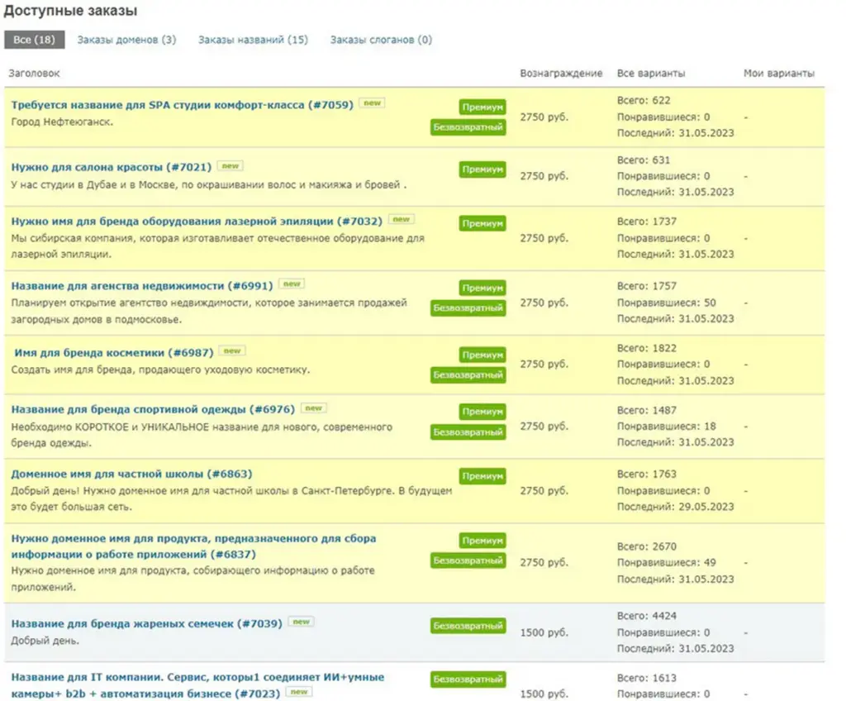
Task: Click the Безвозвратный badge on order #6837
Action: pyautogui.click(x=468, y=560)
